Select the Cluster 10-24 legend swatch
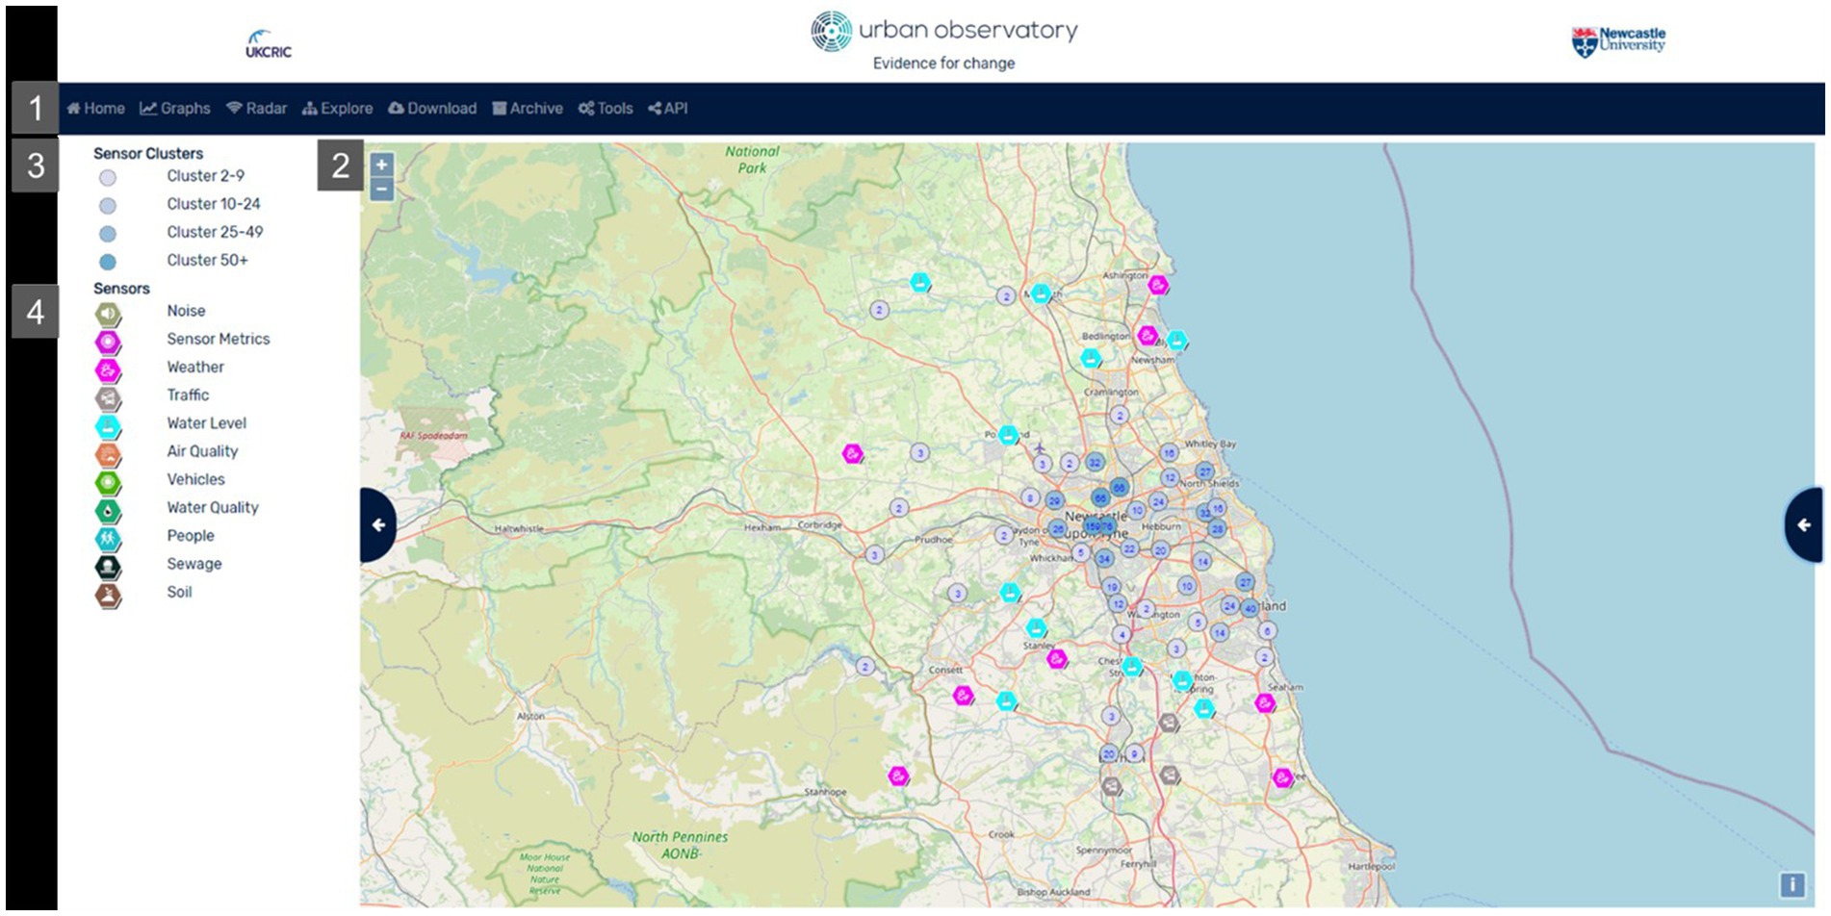Viewport: 1831px width, 916px height. pos(108,206)
